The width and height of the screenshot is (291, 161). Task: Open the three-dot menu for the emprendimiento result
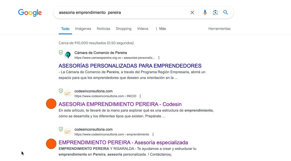pos(153,134)
